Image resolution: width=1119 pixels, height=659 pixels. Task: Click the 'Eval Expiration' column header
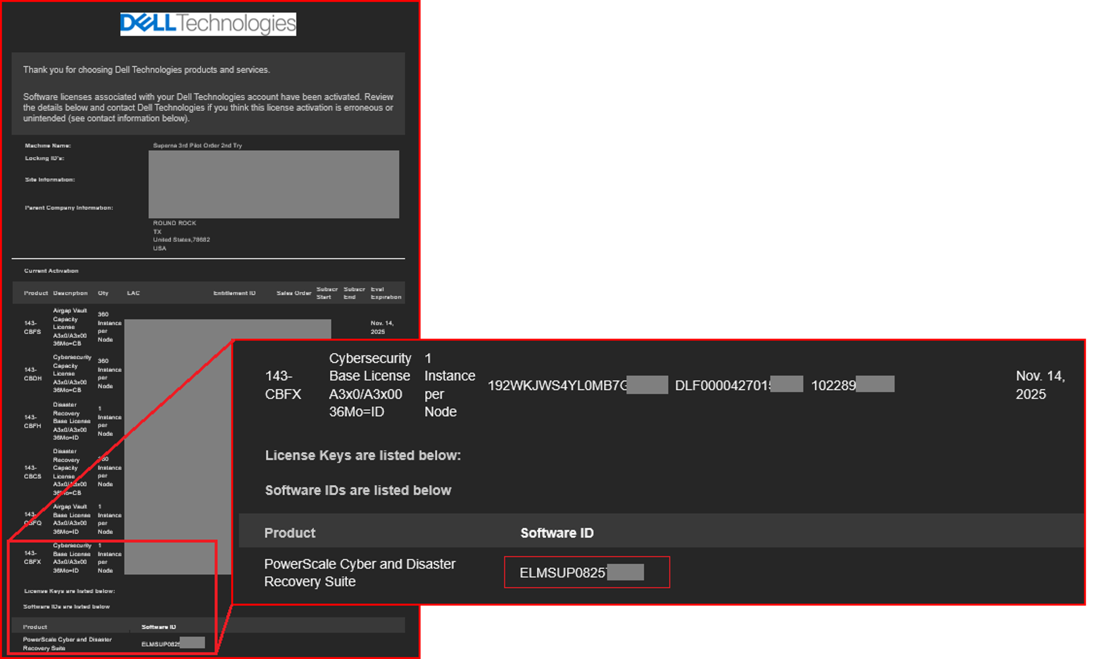(386, 293)
